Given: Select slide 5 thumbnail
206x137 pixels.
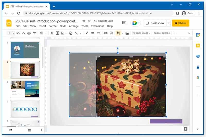Looking at the screenshot, I should coord(25,89).
